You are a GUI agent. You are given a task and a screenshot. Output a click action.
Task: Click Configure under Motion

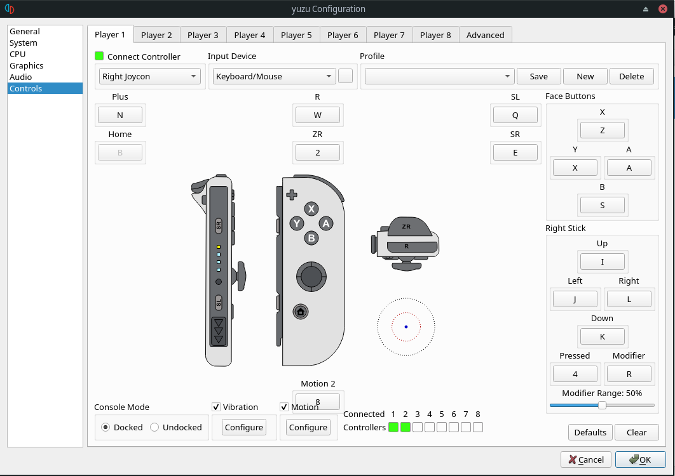point(308,427)
